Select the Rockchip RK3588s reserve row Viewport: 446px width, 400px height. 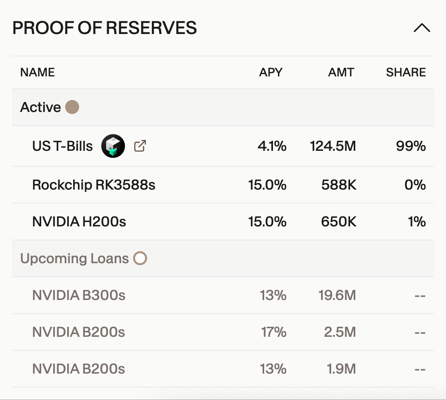coord(94,185)
